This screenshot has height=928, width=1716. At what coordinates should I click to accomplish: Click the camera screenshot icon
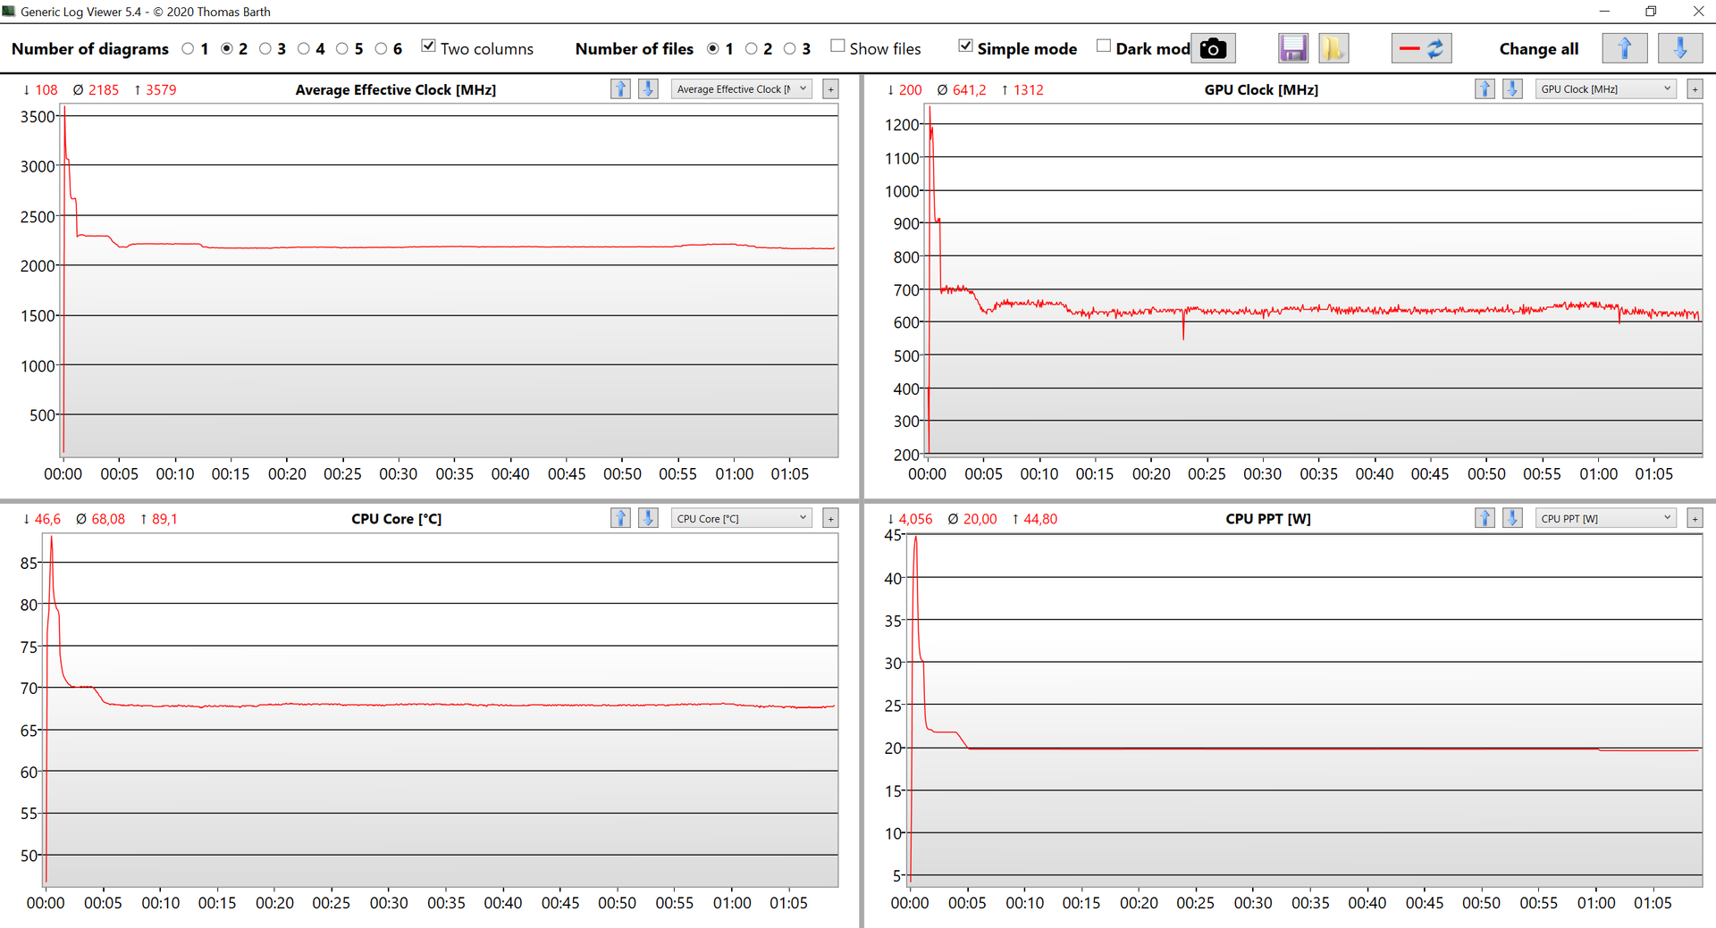coord(1213,48)
